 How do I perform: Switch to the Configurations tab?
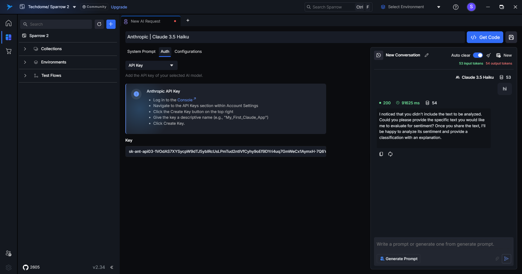188,51
